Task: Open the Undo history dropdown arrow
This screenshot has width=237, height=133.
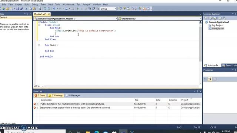Action: coord(57,9)
